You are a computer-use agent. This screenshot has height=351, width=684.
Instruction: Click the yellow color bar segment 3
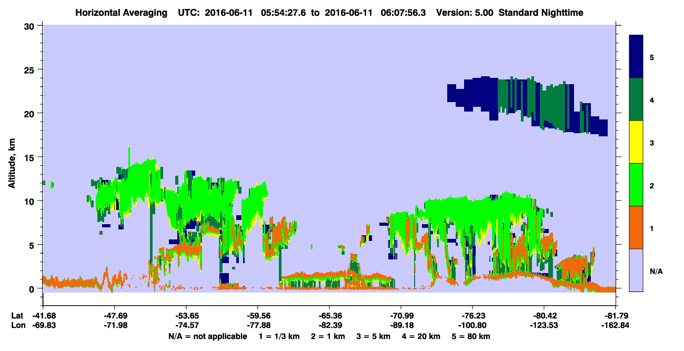[x=636, y=142]
